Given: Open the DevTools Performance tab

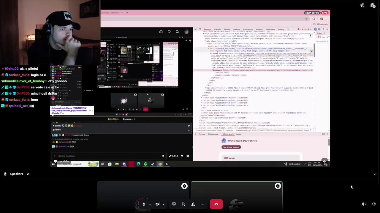Looking at the screenshot, I should (x=248, y=29).
